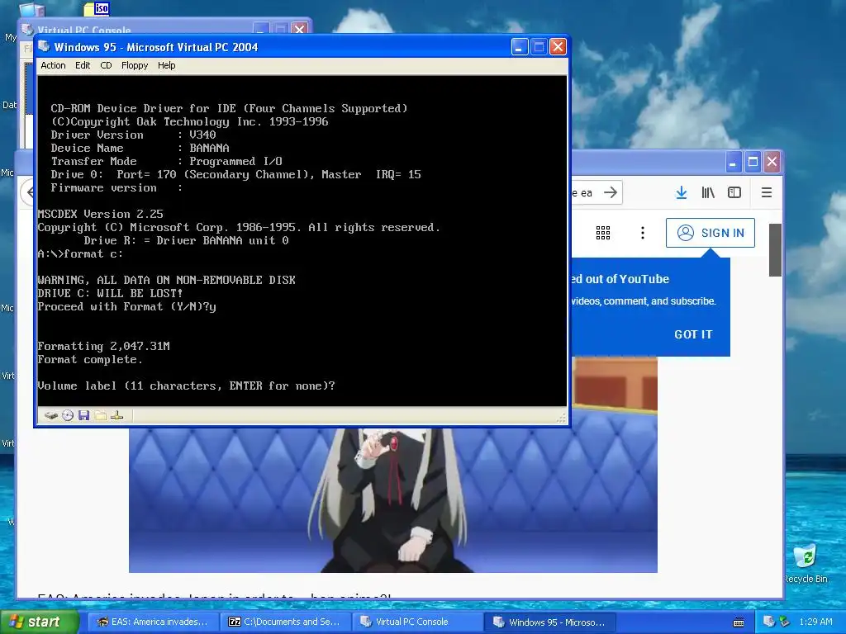
Task: Click inside the virtual machine console screen
Action: (302, 240)
